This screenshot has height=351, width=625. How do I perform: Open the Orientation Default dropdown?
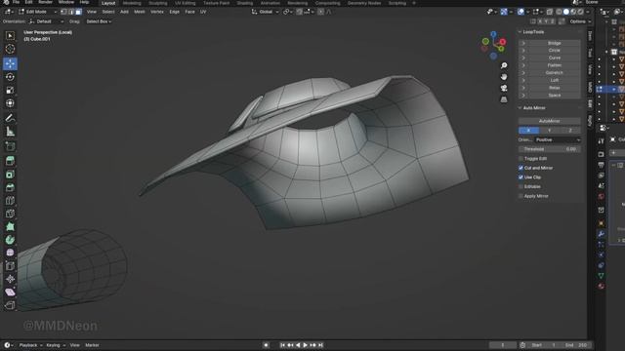pos(47,21)
